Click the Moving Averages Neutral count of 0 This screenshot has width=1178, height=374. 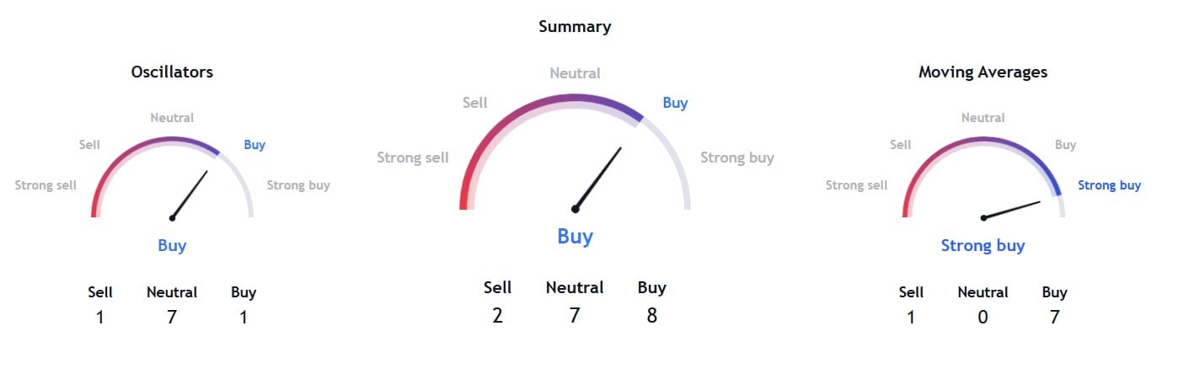point(983,318)
